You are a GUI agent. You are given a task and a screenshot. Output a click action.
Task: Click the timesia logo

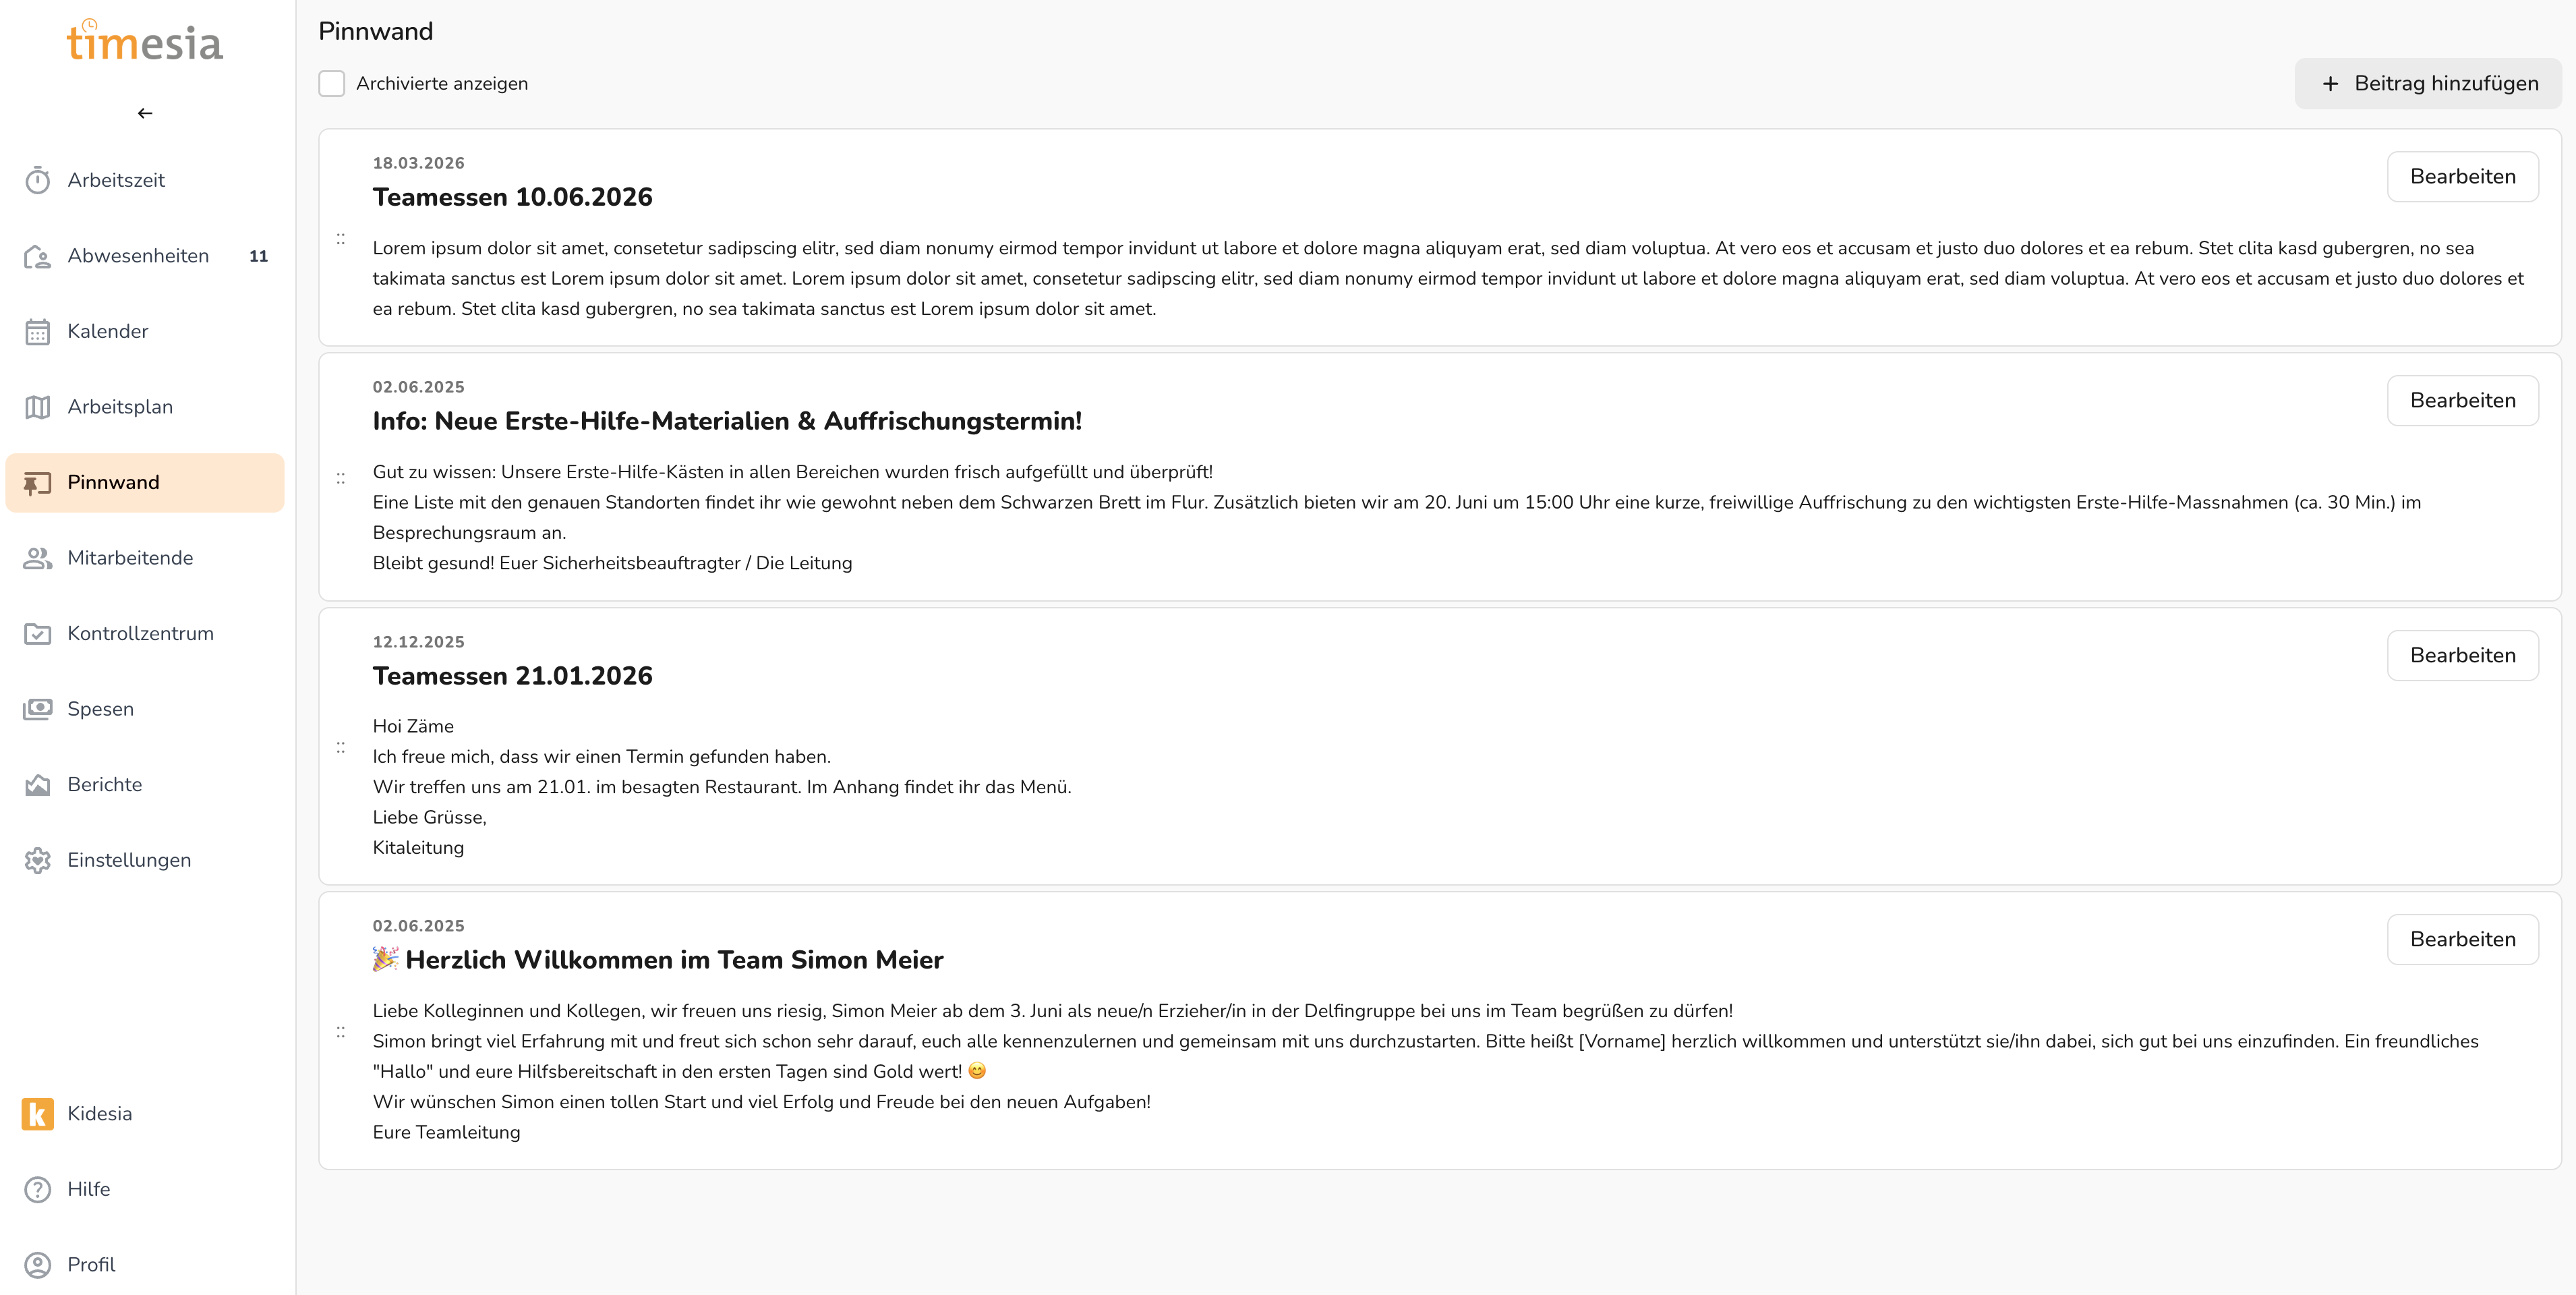click(x=145, y=42)
